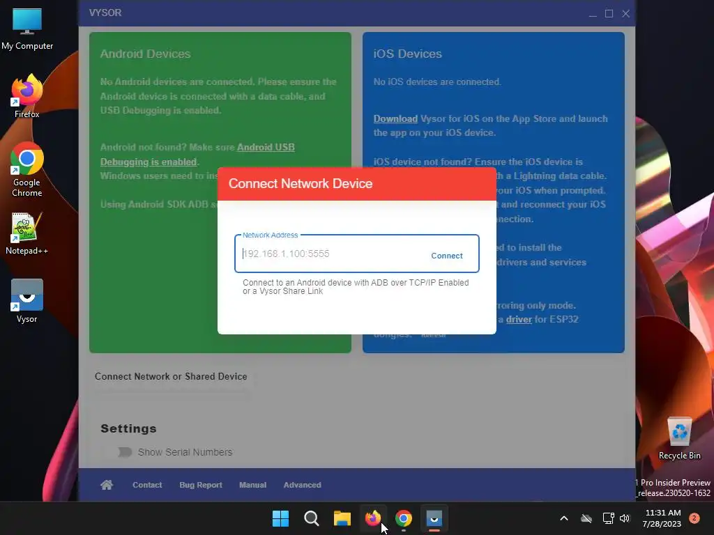Maximize the Vysor window

click(609, 14)
